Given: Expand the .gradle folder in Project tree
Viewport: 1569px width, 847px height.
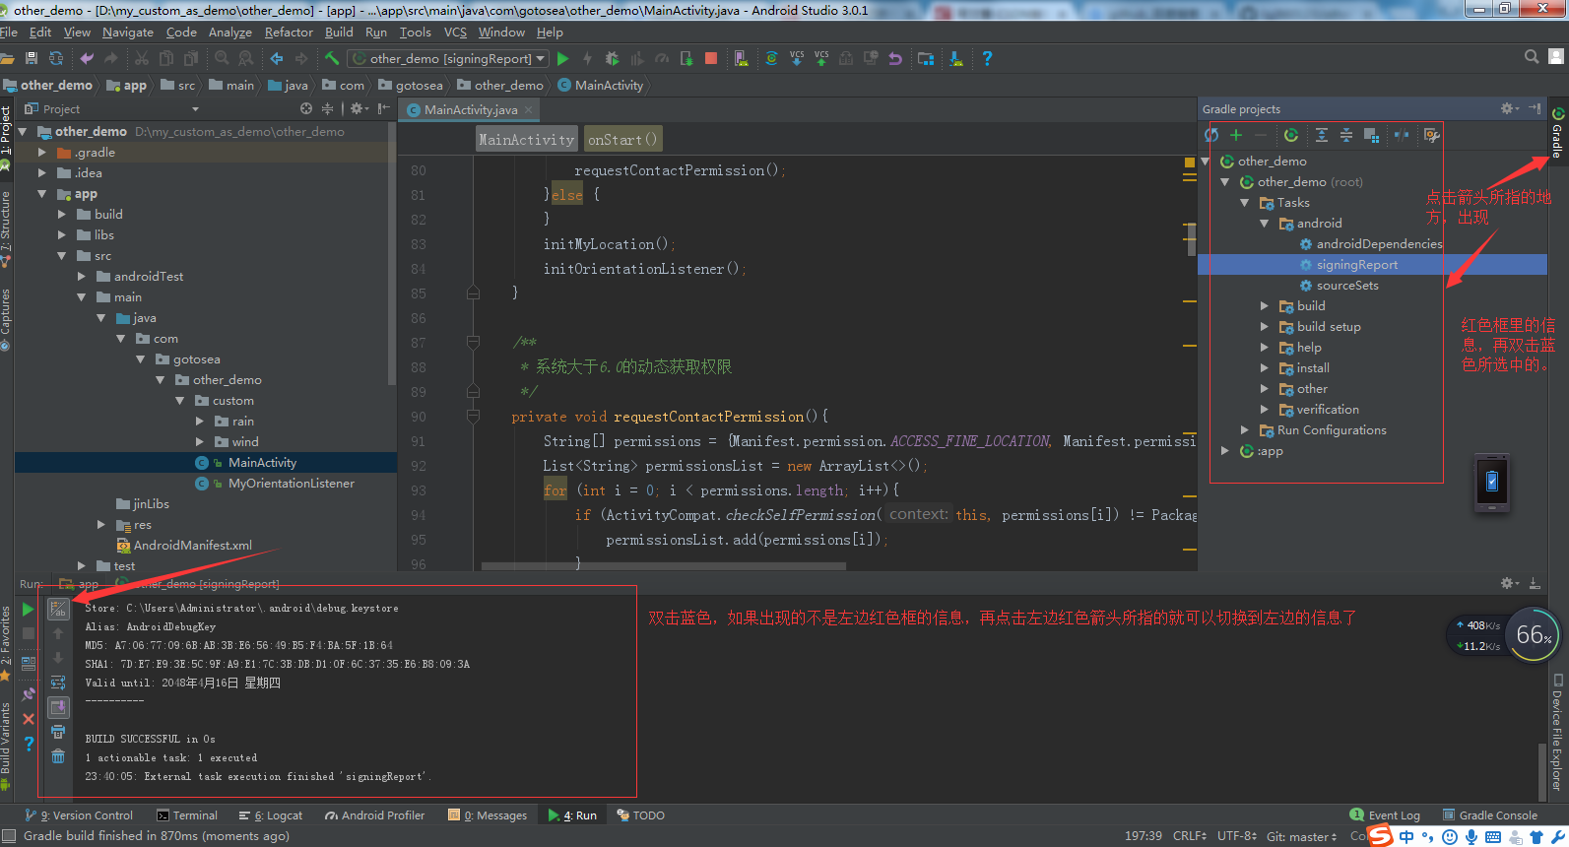Looking at the screenshot, I should pos(42,153).
